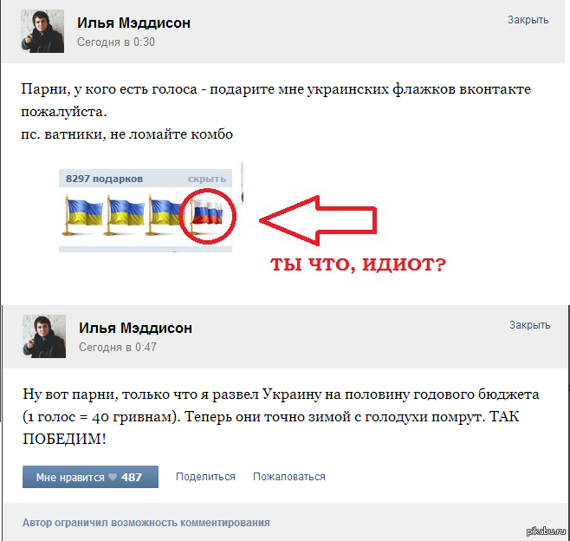
Task: Click the second Ukrainian flag gift
Action: (x=125, y=215)
